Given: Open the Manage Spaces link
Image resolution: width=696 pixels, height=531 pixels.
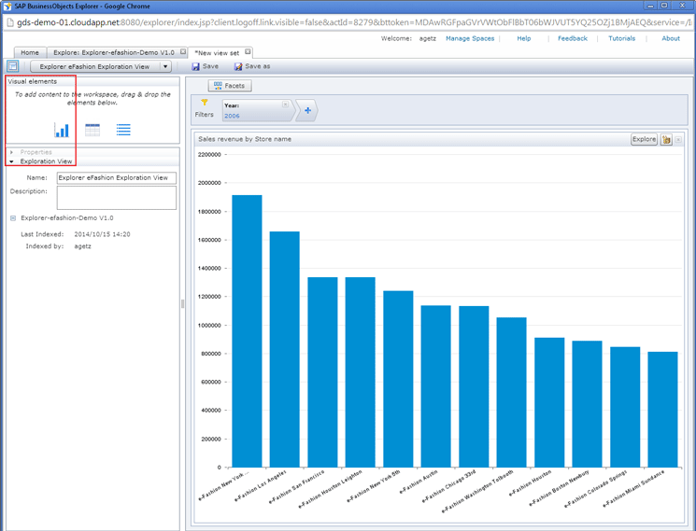Looking at the screenshot, I should (x=470, y=38).
